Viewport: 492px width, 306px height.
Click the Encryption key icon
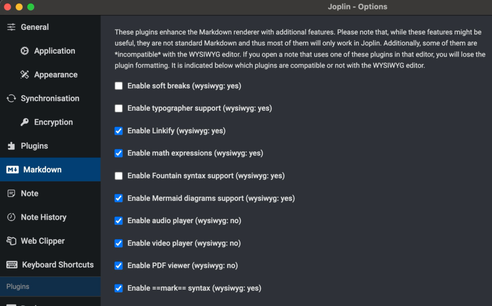pos(25,122)
